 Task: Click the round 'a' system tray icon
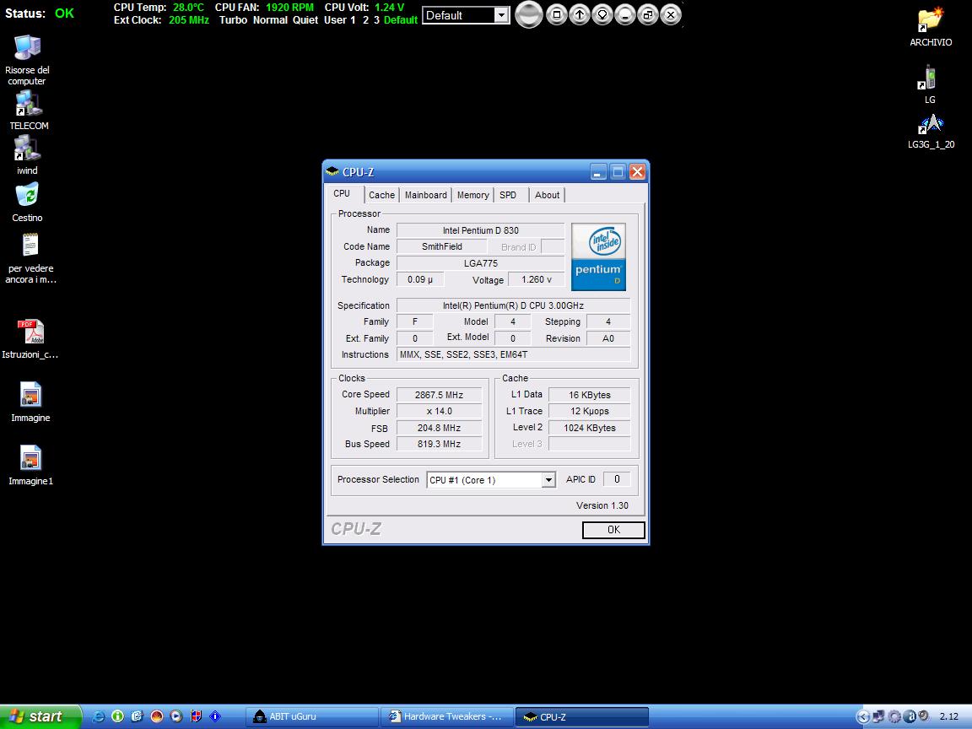tap(910, 716)
